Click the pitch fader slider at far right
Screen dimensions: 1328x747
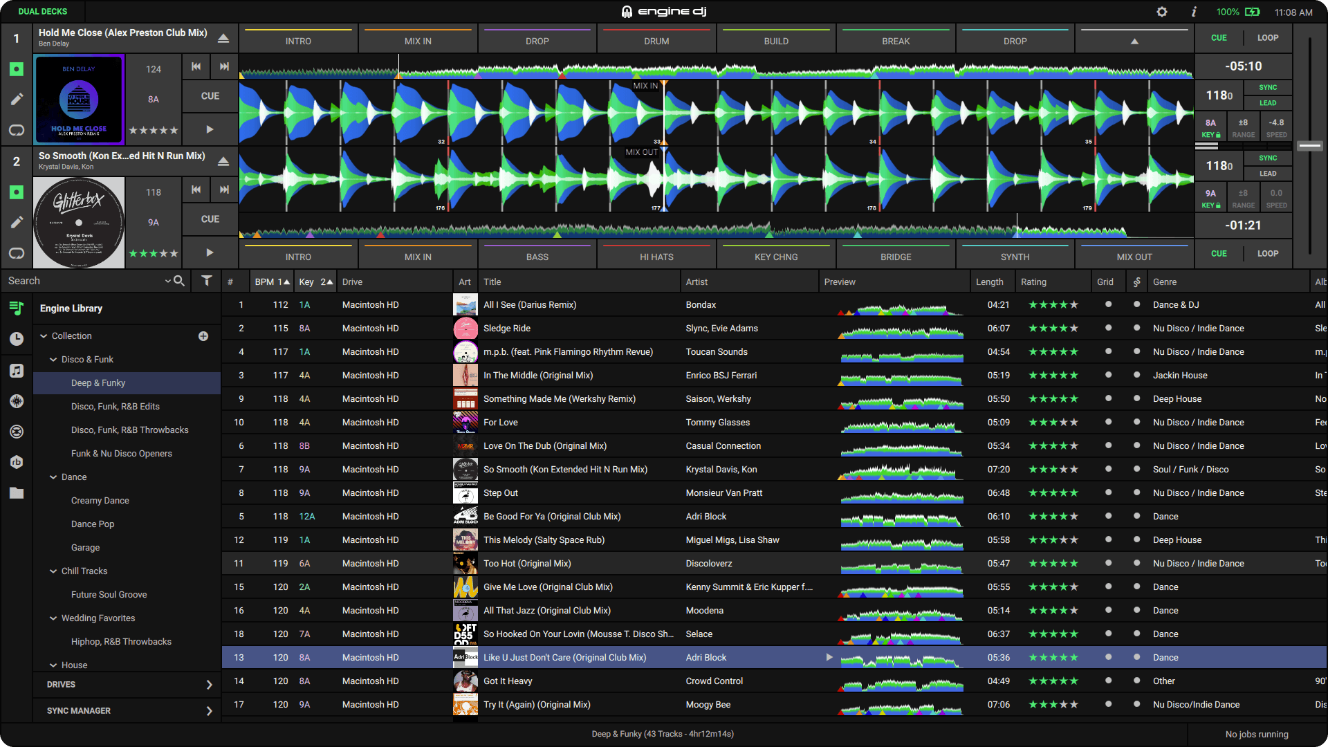(x=1309, y=145)
